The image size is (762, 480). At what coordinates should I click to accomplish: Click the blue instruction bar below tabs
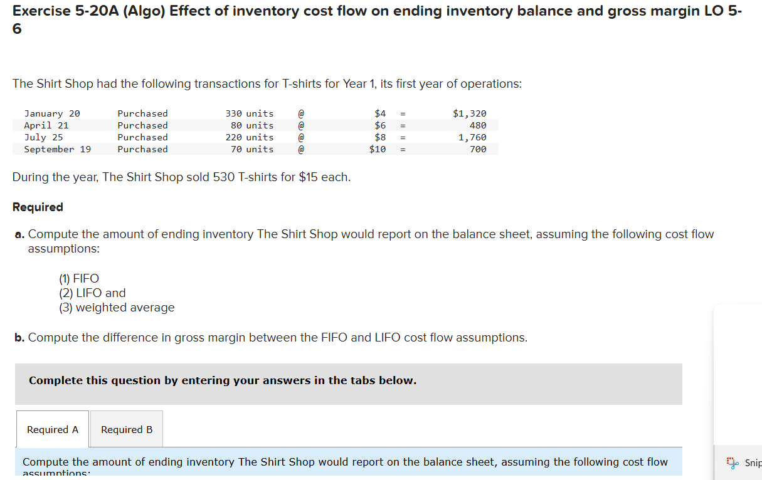point(345,464)
